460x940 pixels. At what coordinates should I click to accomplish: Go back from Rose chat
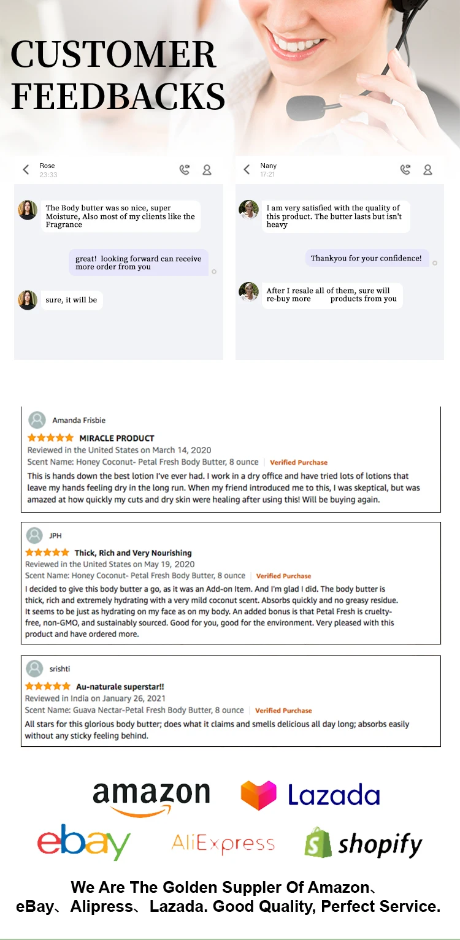(26, 170)
